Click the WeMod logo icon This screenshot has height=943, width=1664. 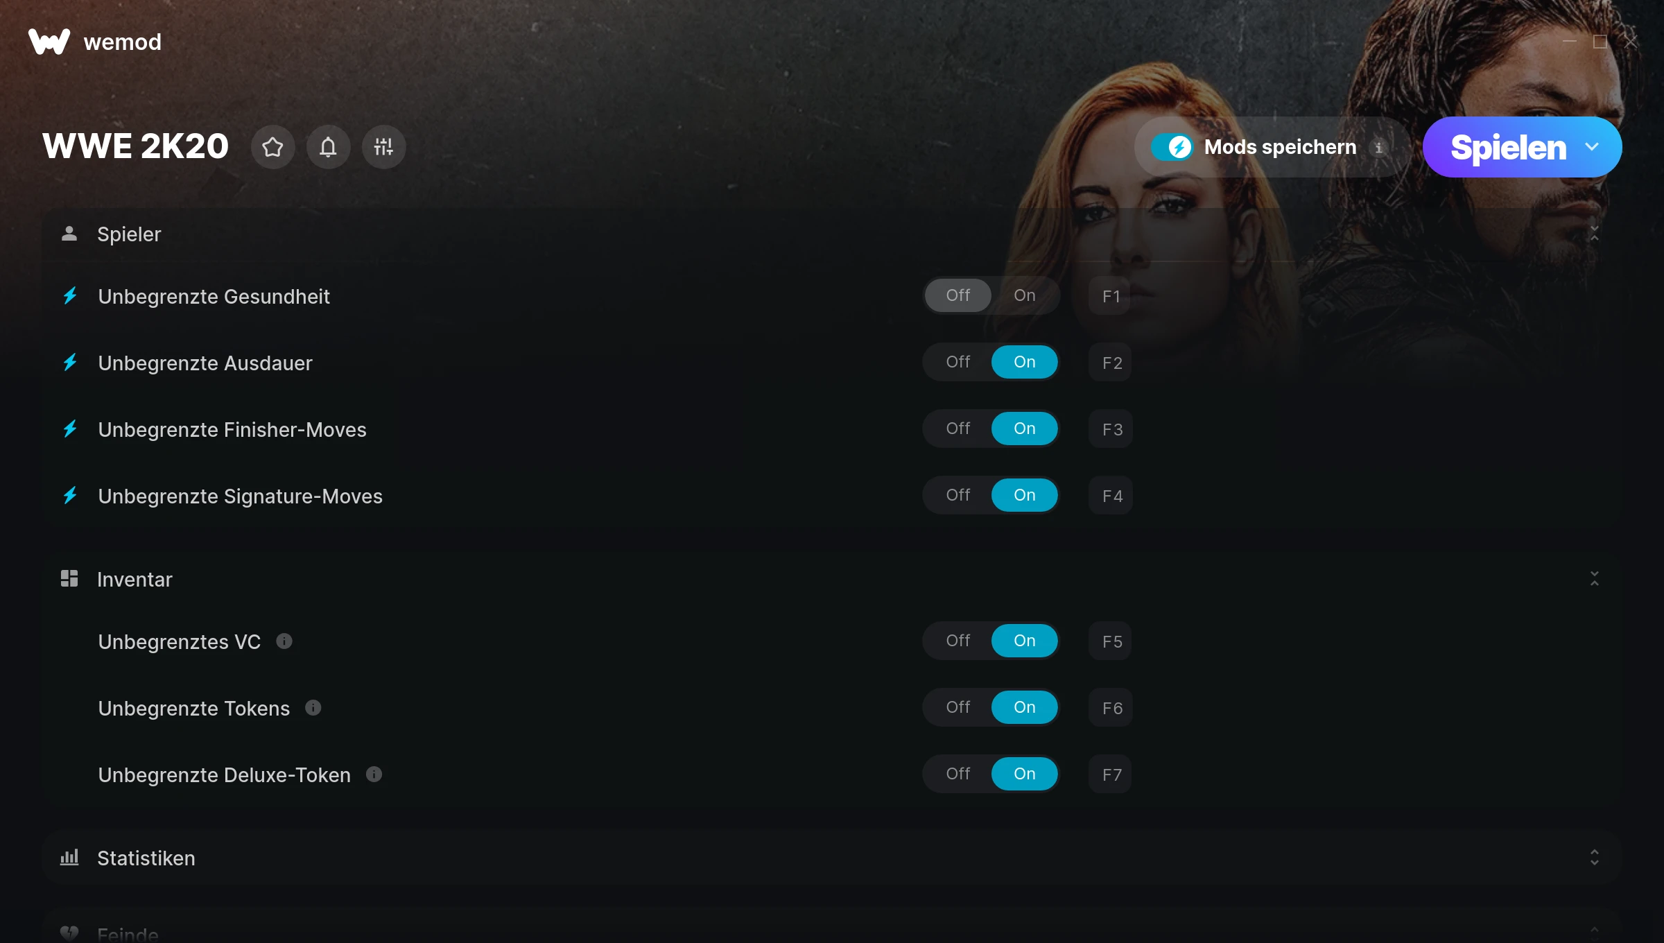pos(49,42)
